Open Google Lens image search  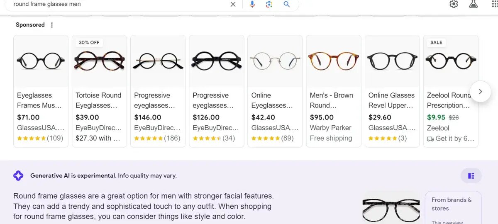click(x=269, y=4)
